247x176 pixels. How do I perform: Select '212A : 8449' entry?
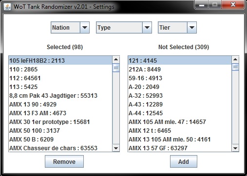point(180,70)
